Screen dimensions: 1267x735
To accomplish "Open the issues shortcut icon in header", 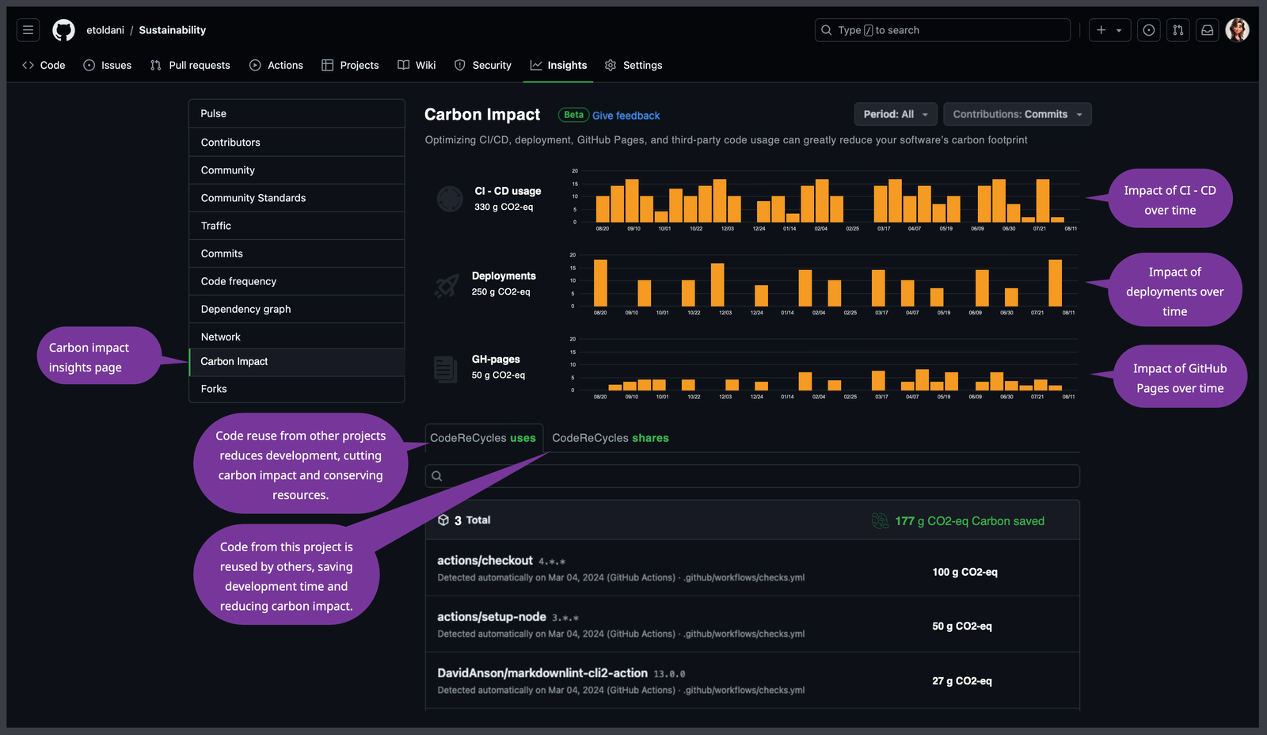I will tap(1148, 30).
